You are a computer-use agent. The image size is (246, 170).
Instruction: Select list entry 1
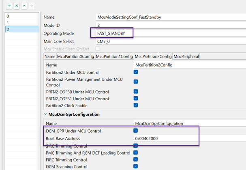point(19,23)
